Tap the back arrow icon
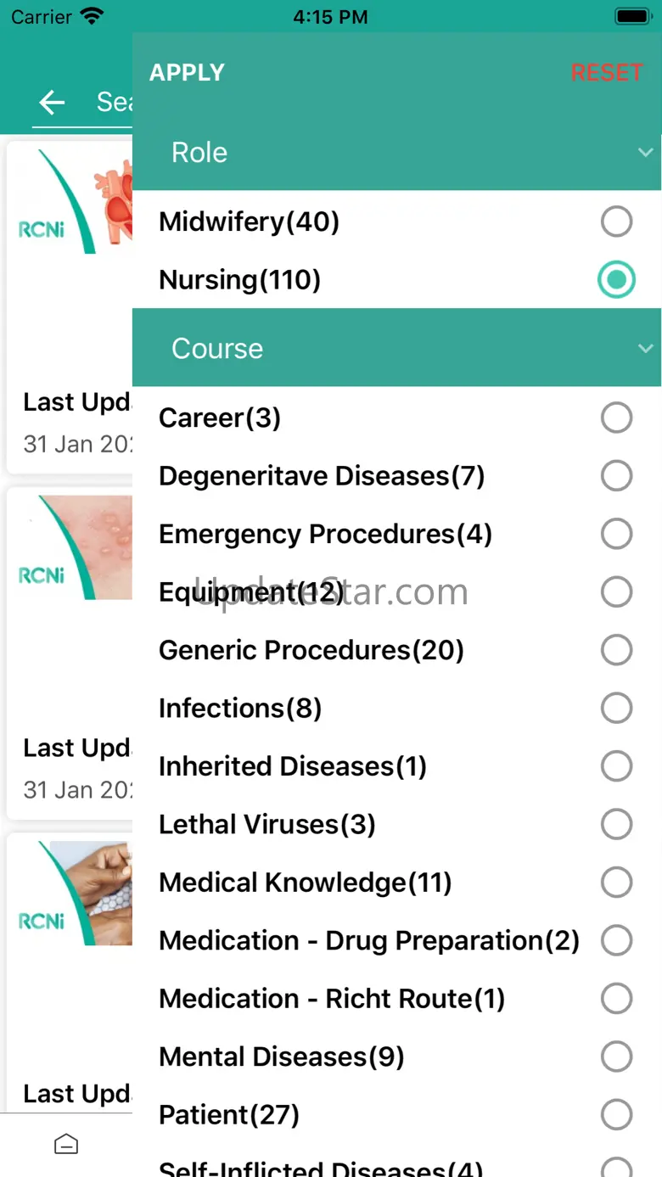The image size is (662, 1177). [x=52, y=103]
